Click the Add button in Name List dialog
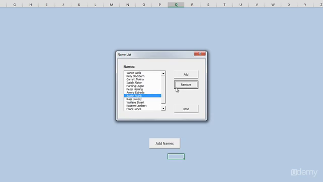The width and height of the screenshot is (323, 182). (186, 74)
